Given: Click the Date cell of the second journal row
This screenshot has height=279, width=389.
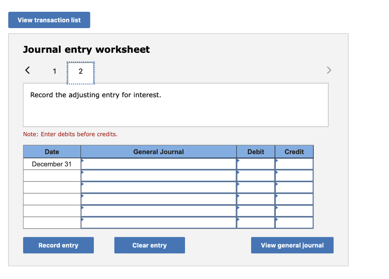Looking at the screenshot, I should [52, 175].
